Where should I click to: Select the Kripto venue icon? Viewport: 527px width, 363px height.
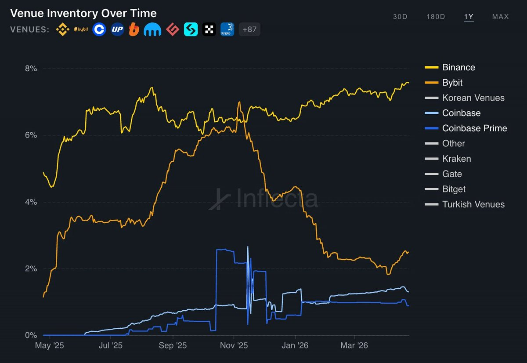tap(227, 30)
